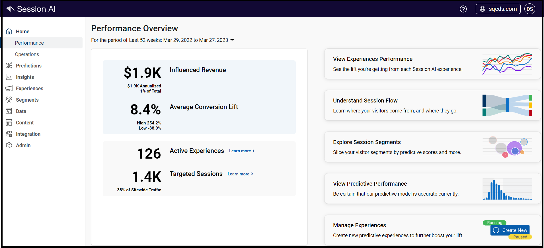Viewport: 544px width, 248px height.
Task: Click the Data table icon
Action: 9,111
